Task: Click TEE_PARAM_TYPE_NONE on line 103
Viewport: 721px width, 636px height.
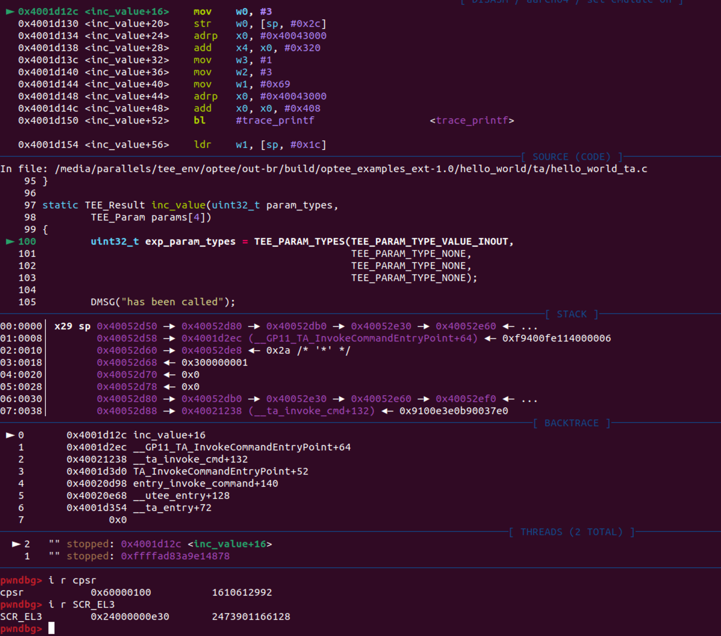Action: point(408,278)
